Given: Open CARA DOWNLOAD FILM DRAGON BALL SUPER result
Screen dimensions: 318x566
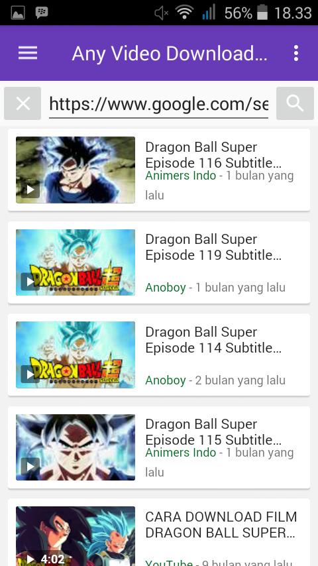Looking at the screenshot, I should pos(221,524).
